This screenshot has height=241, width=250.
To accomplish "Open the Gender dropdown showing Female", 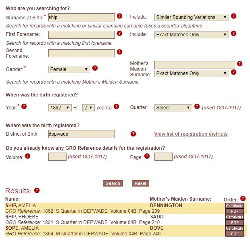I will [x=69, y=69].
